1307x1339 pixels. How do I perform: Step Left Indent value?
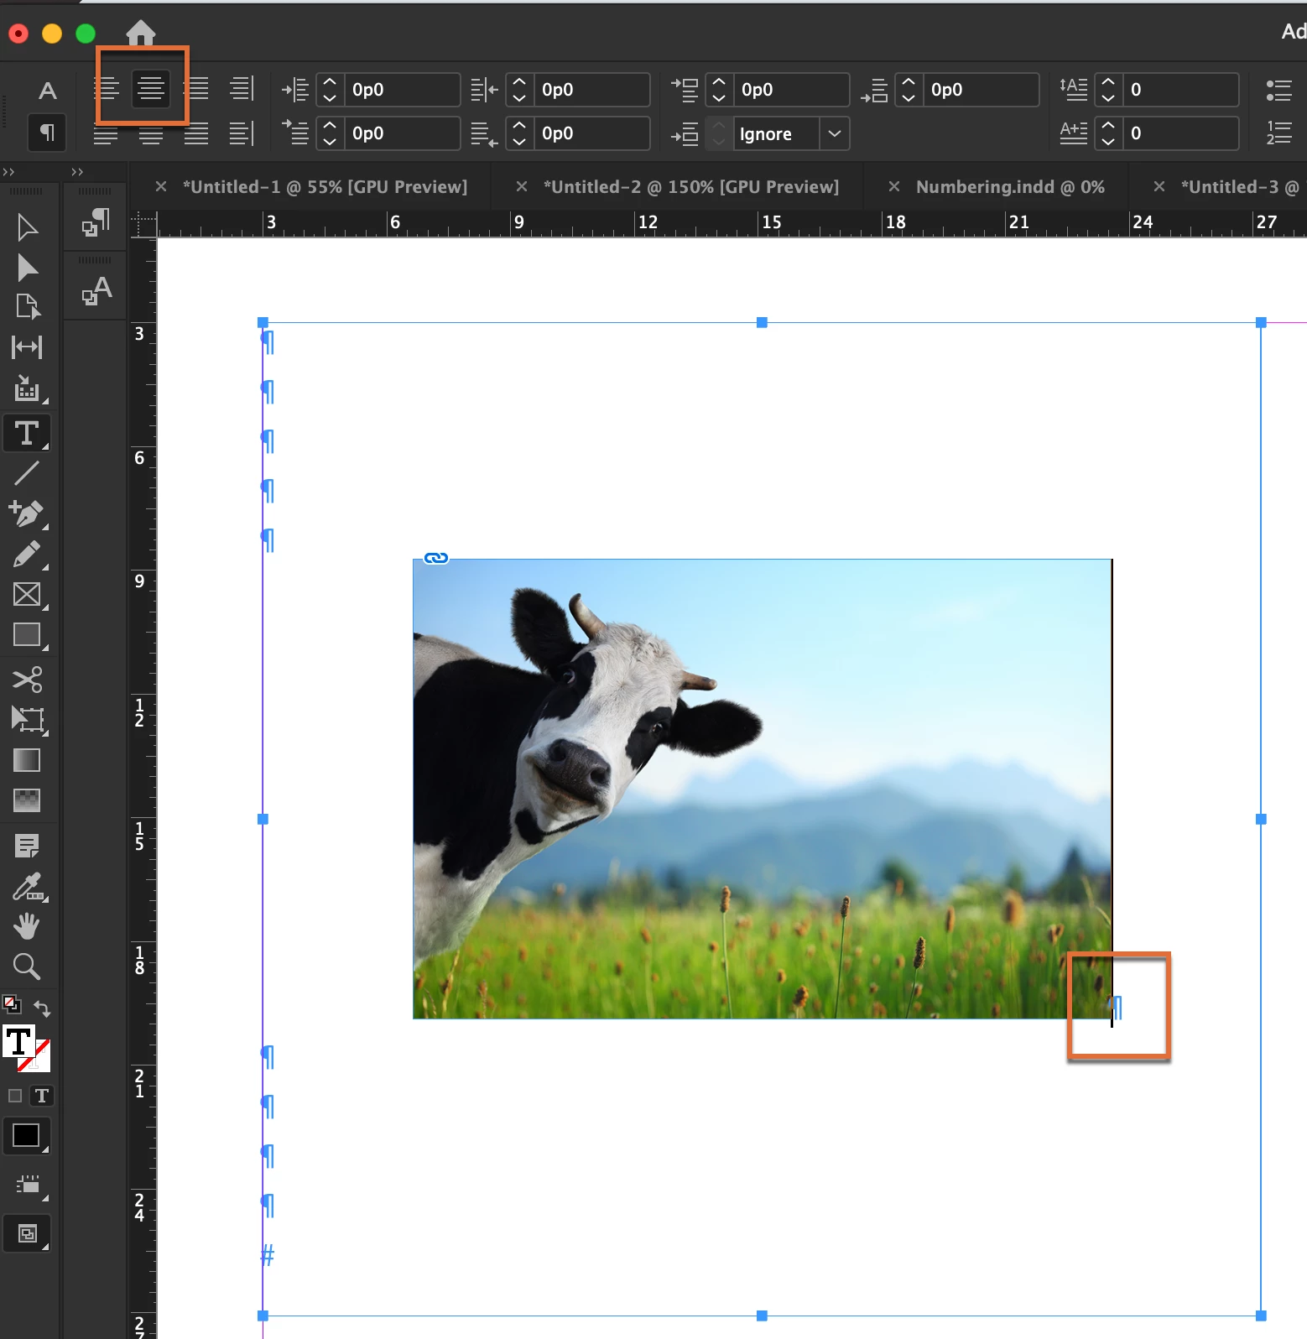(x=330, y=89)
